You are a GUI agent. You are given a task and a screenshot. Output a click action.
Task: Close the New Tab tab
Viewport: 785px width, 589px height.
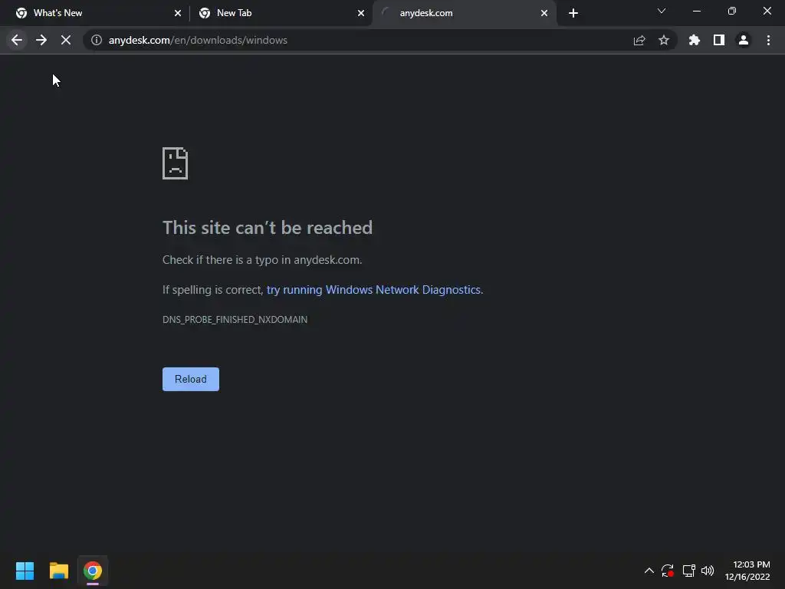click(361, 13)
